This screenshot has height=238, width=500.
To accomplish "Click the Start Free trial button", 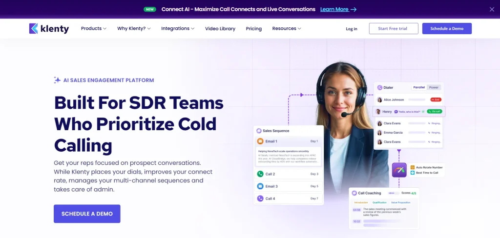I will [393, 29].
